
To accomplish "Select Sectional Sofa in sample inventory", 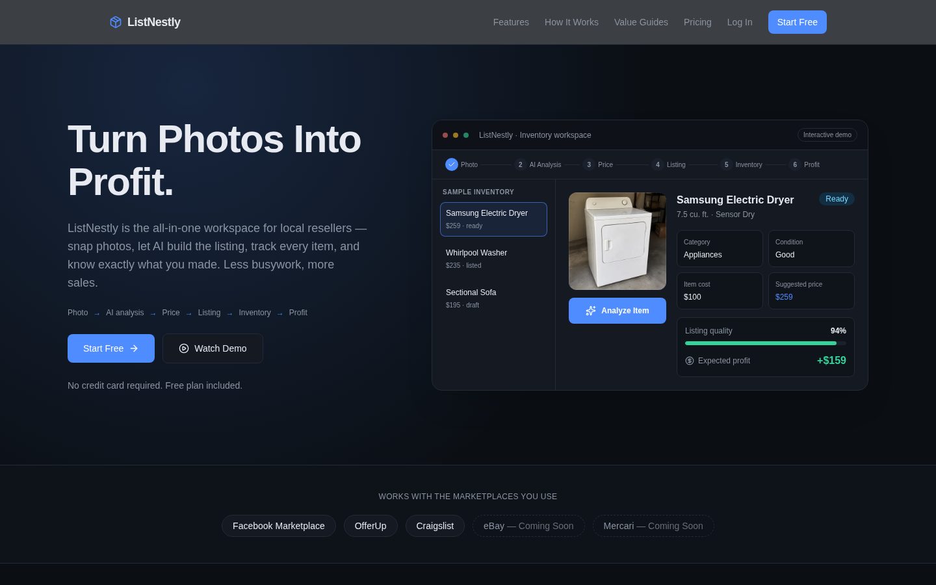I will click(x=493, y=298).
